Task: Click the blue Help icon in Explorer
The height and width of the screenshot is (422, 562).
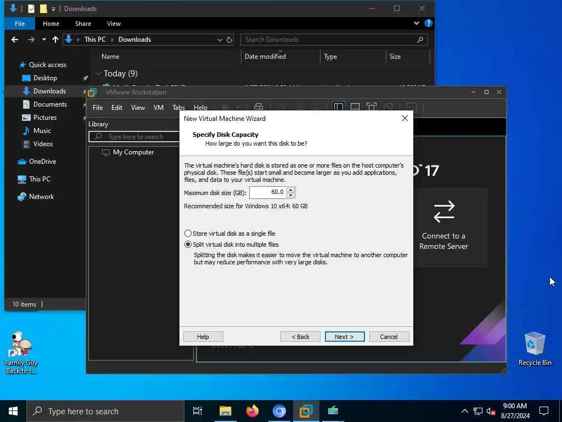Action: [428, 23]
